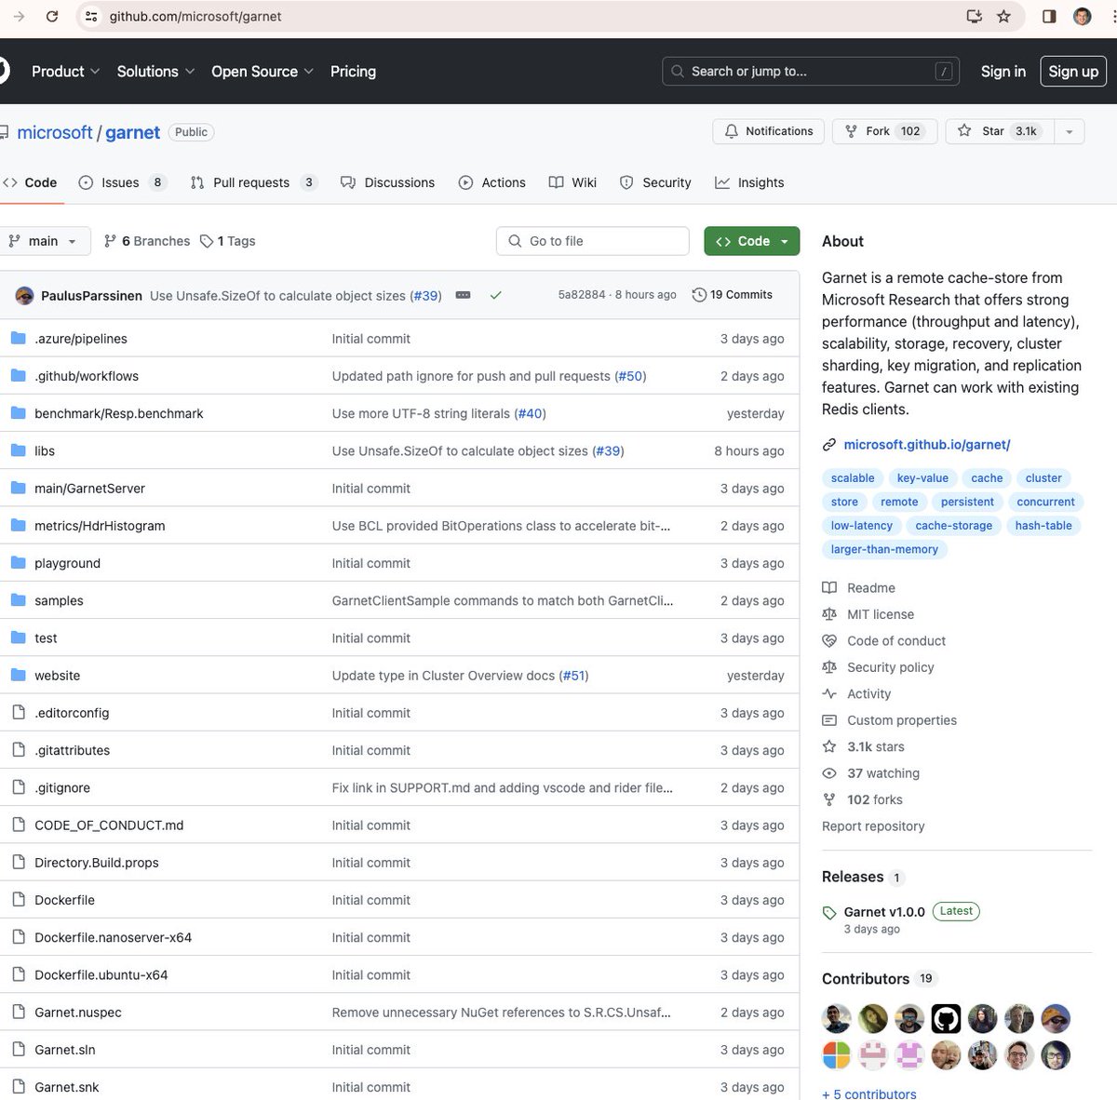The height and width of the screenshot is (1100, 1117).
Task: Expand the star lists dropdown arrow
Action: click(1069, 131)
